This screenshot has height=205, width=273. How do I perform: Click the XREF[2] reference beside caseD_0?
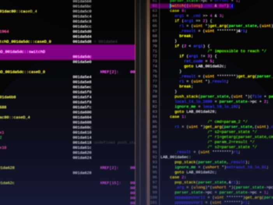pos(109,72)
